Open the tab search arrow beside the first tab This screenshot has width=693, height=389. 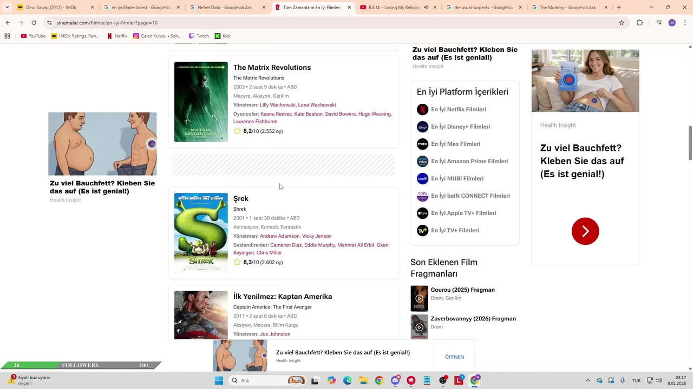(x=6, y=8)
